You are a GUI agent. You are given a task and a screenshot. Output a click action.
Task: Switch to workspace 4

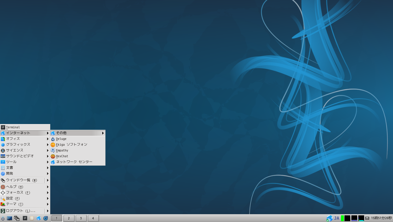coord(93,218)
